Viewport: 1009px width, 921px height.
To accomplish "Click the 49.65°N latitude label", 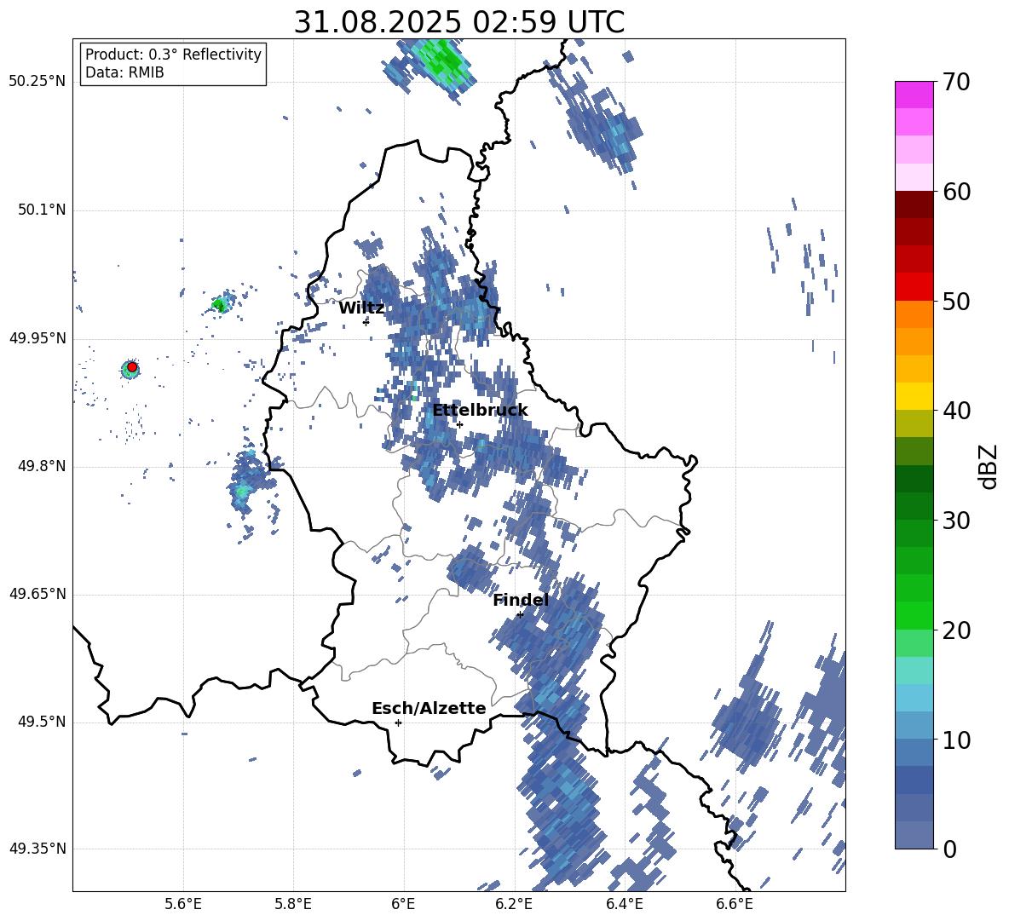I will click(37, 595).
